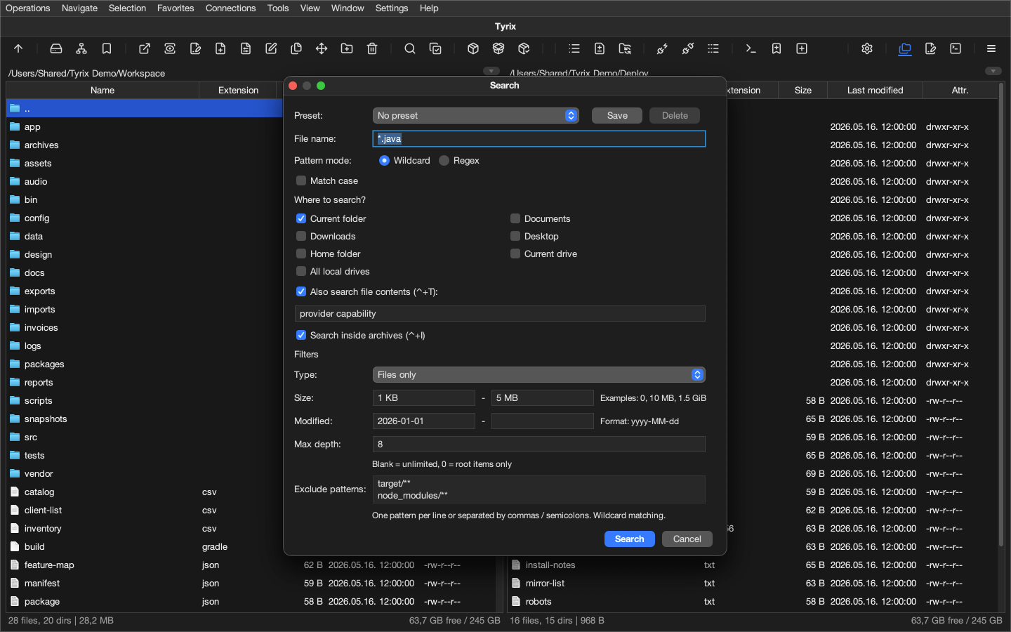Go to parent folder with up arrow

pos(18,48)
